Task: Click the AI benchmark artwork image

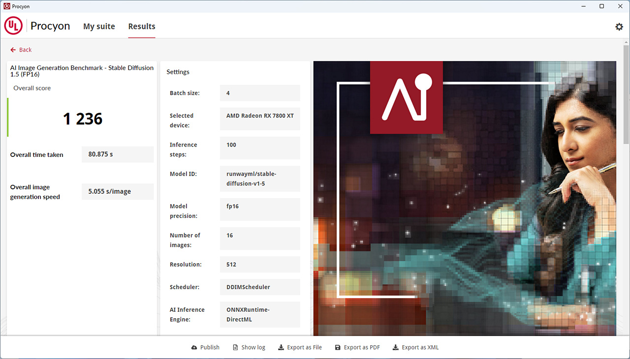Action: click(465, 198)
